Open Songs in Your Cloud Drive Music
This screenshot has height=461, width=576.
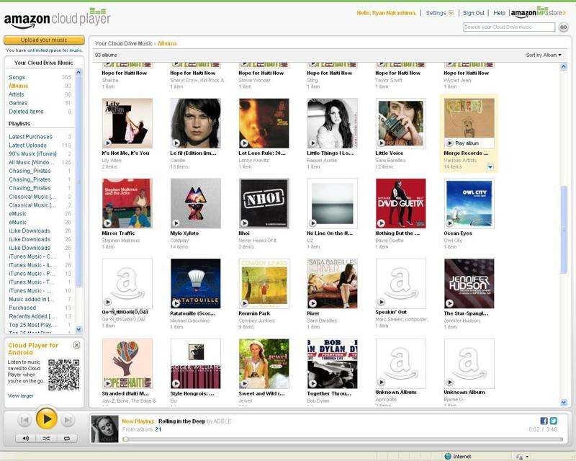(x=17, y=77)
